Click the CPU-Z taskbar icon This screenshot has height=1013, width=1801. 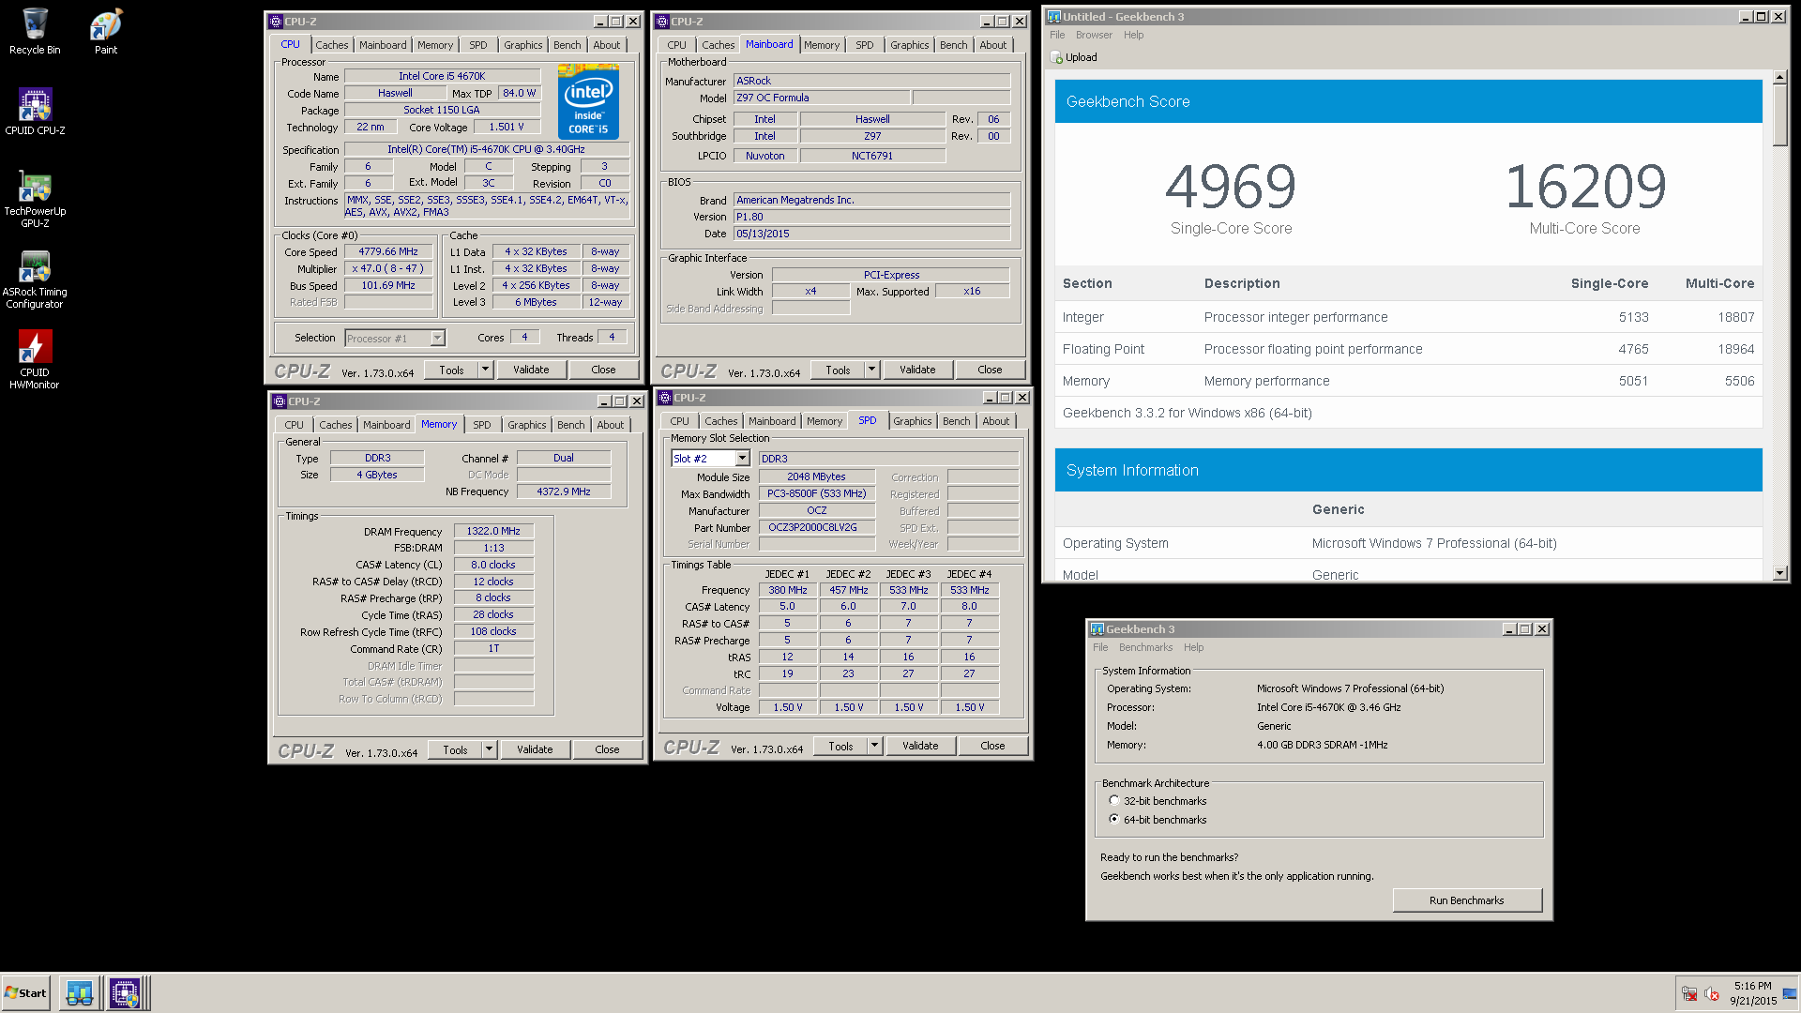point(125,992)
